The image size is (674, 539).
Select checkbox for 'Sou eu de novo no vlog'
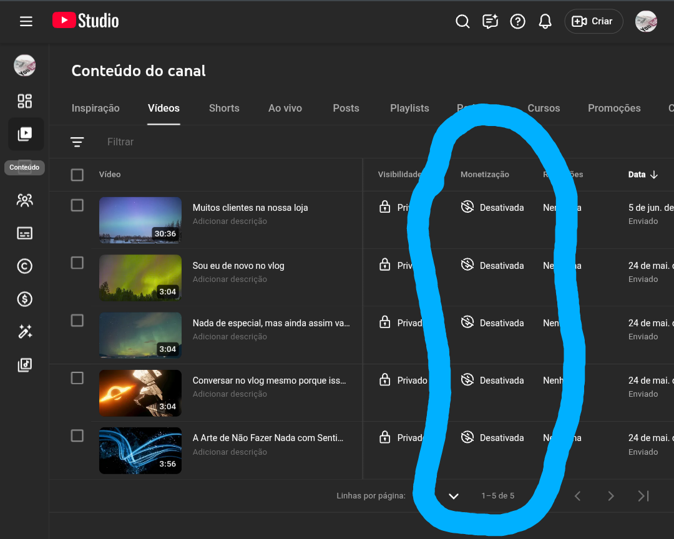(77, 263)
